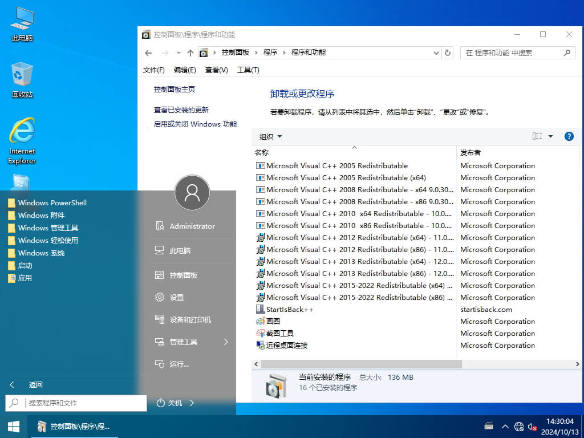The image size is (584, 438).
Task: Open the 工具(T) menu
Action: tap(248, 70)
